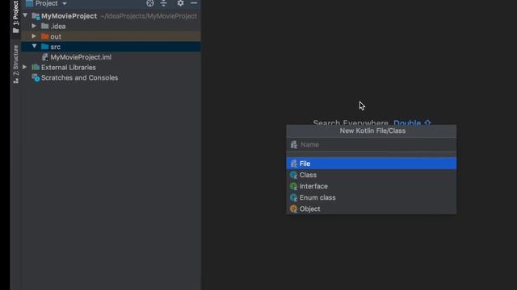Choose Enum class in New Kotlin dialog
Screen dimensions: 517x290
pos(372,197)
